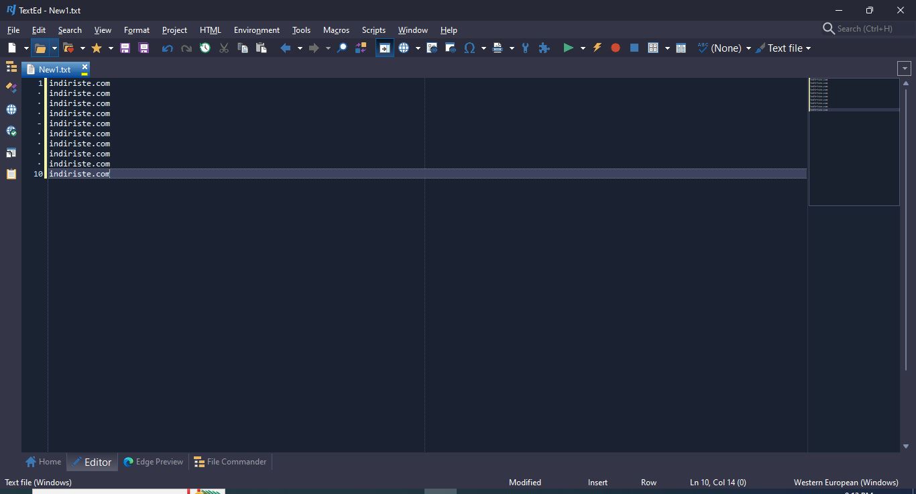
Task: Open the project tree icon in the left sidebar
Action: tap(11, 66)
